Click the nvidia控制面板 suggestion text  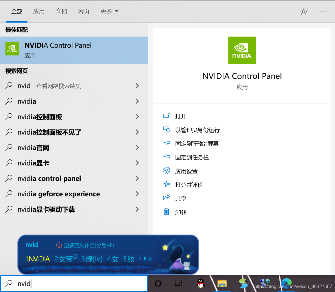pyautogui.click(x=40, y=117)
